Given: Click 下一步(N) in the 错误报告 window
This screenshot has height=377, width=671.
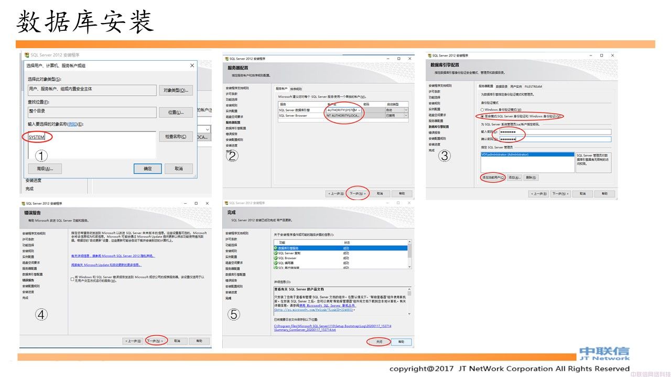Looking at the screenshot, I should coord(155,341).
